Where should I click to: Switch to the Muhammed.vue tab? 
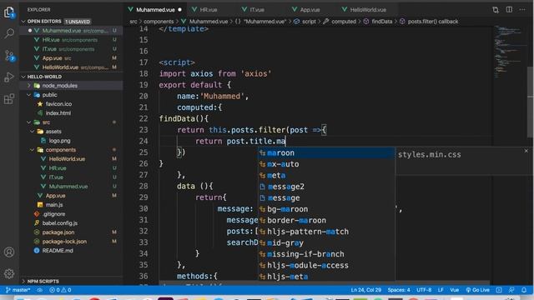(x=156, y=10)
